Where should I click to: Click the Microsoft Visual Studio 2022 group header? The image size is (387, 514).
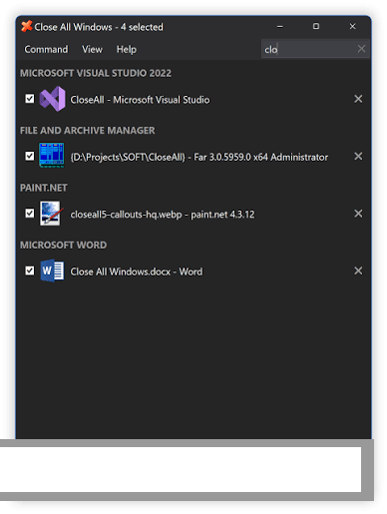point(96,73)
